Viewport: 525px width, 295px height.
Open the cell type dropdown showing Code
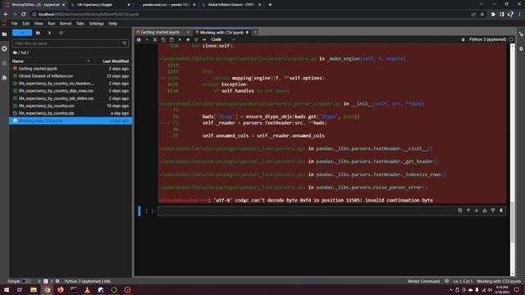(x=223, y=39)
